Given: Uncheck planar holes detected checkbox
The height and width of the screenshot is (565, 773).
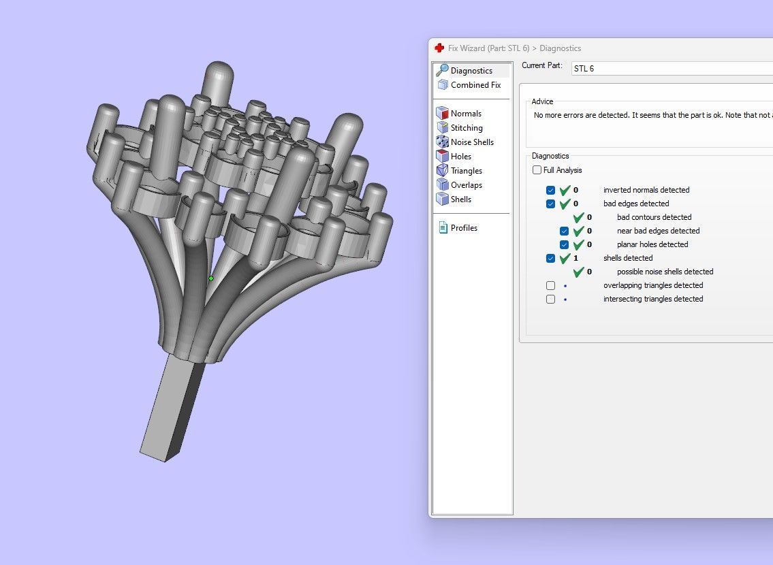Looking at the screenshot, I should [x=564, y=245].
